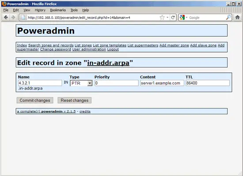Screen dimensions: 243x176
Task: Click the Name field containing 4.3.2.1
Action: coord(40,83)
